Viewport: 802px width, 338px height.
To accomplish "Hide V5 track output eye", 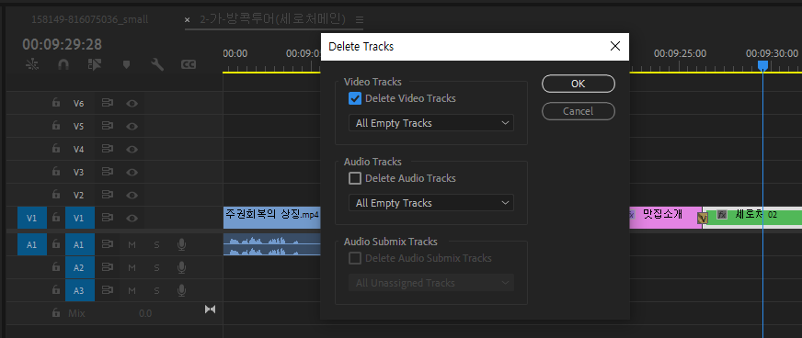I will pyautogui.click(x=132, y=126).
